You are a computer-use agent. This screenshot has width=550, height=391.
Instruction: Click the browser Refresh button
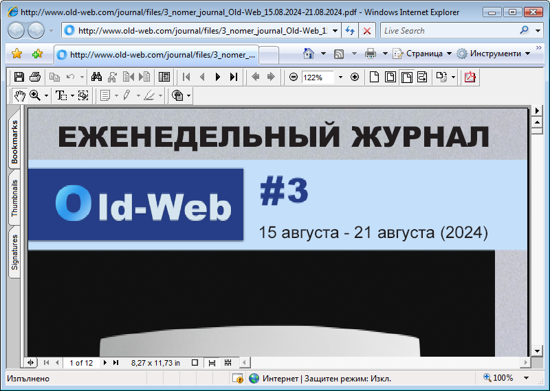tap(350, 30)
